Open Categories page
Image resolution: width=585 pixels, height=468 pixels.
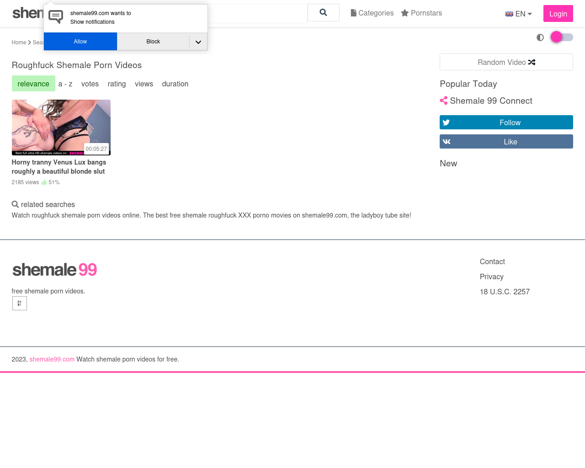[x=372, y=13]
